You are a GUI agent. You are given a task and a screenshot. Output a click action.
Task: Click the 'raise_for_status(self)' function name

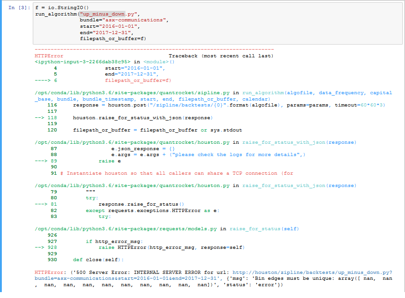[x=264, y=229]
